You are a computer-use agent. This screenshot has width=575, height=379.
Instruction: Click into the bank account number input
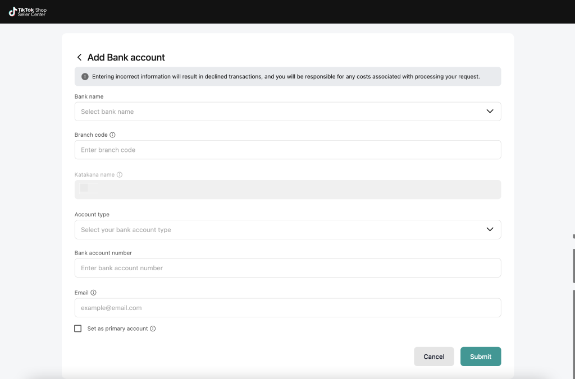(x=287, y=268)
